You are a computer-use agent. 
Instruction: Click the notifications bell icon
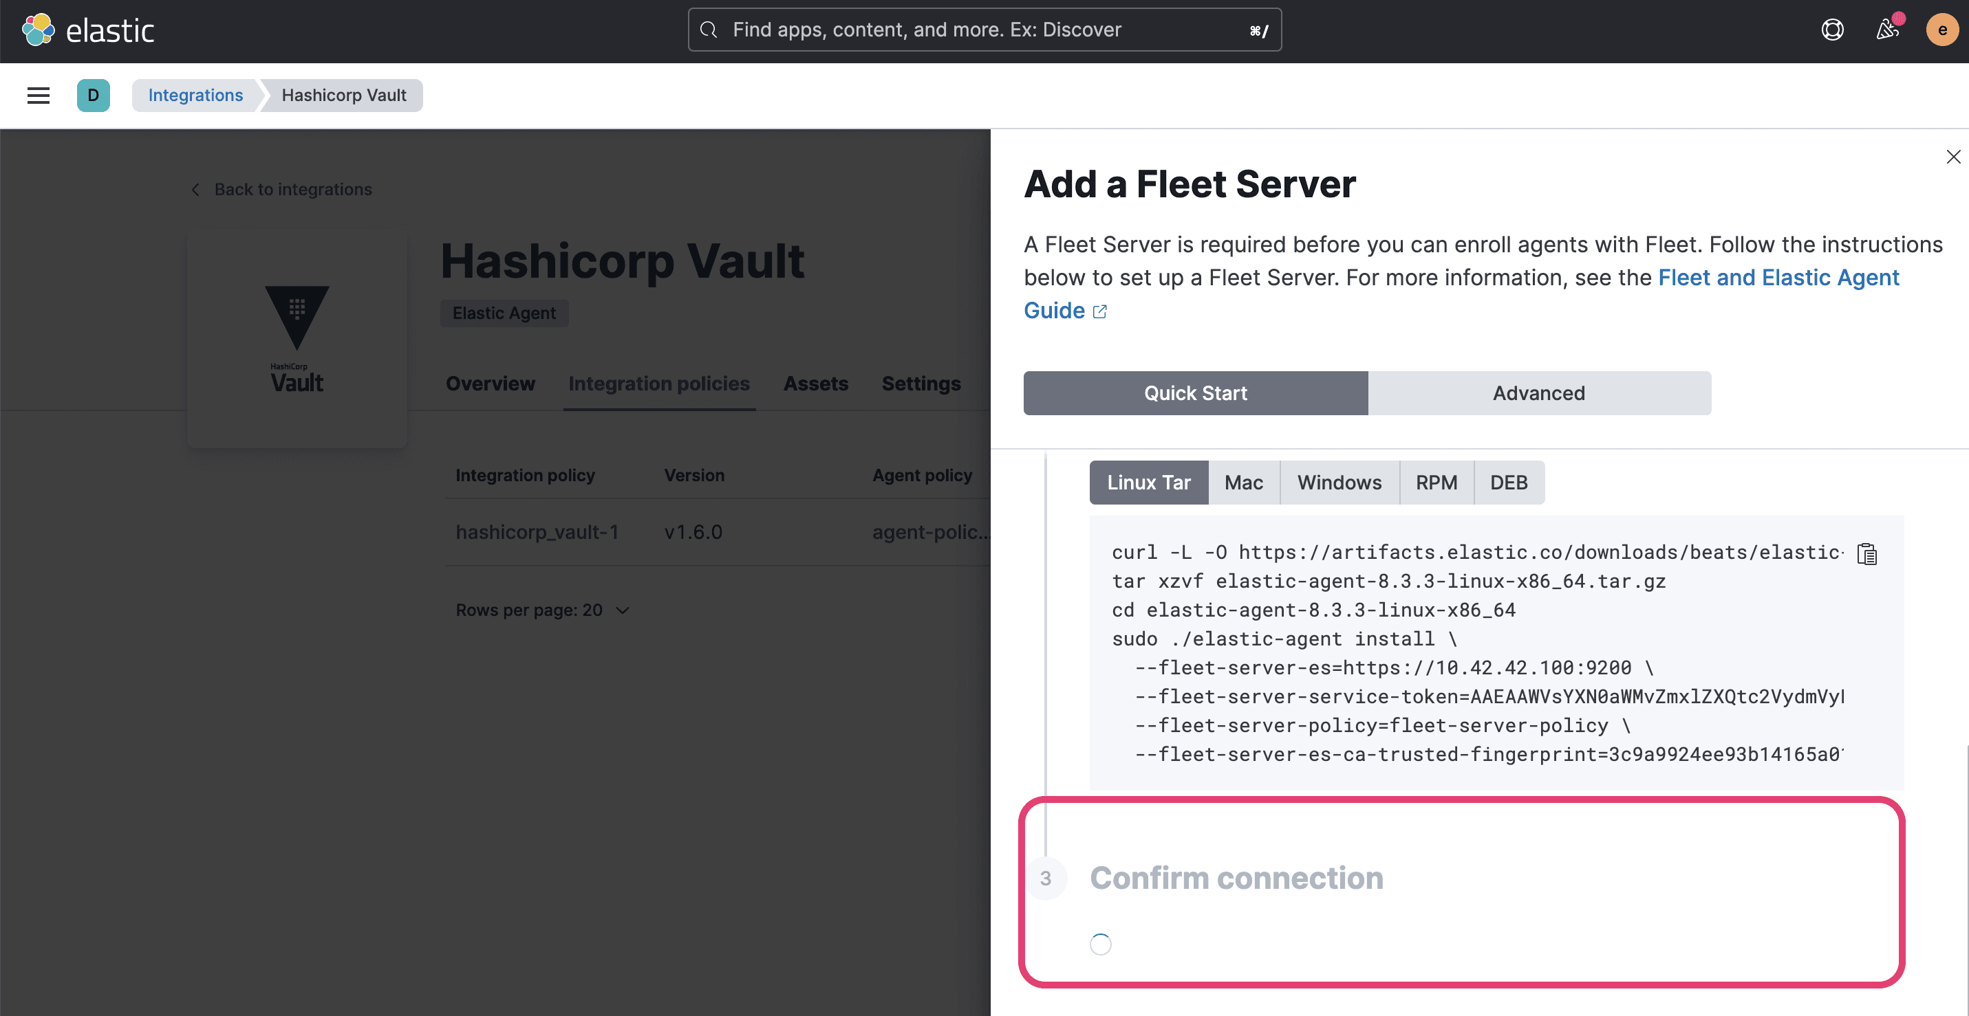tap(1885, 30)
